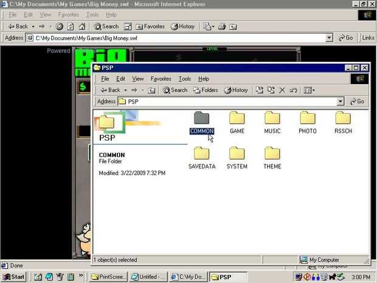The height and width of the screenshot is (283, 377).
Task: Click Stop icon in Internet Explorer
Action: click(x=60, y=26)
